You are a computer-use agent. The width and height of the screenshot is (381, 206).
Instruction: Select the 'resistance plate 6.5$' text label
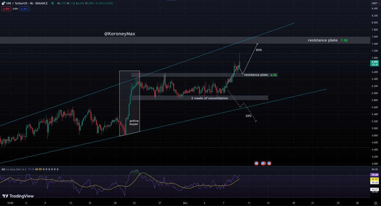pyautogui.click(x=261, y=75)
